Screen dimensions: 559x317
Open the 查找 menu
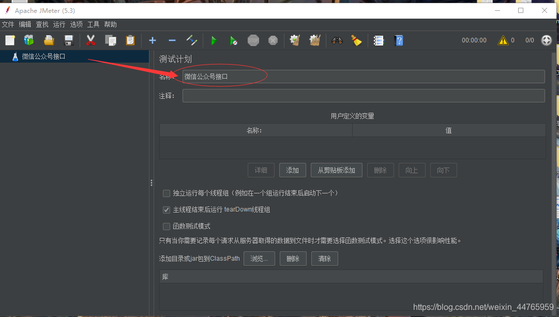[42, 24]
